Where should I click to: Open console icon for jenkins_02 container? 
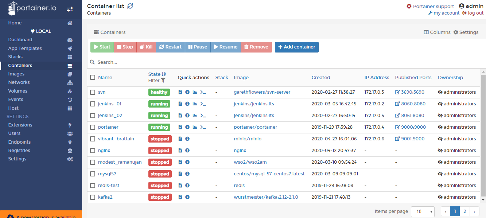(x=203, y=116)
